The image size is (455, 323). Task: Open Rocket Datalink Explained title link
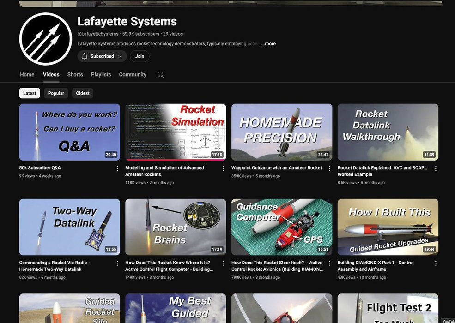coord(382,171)
